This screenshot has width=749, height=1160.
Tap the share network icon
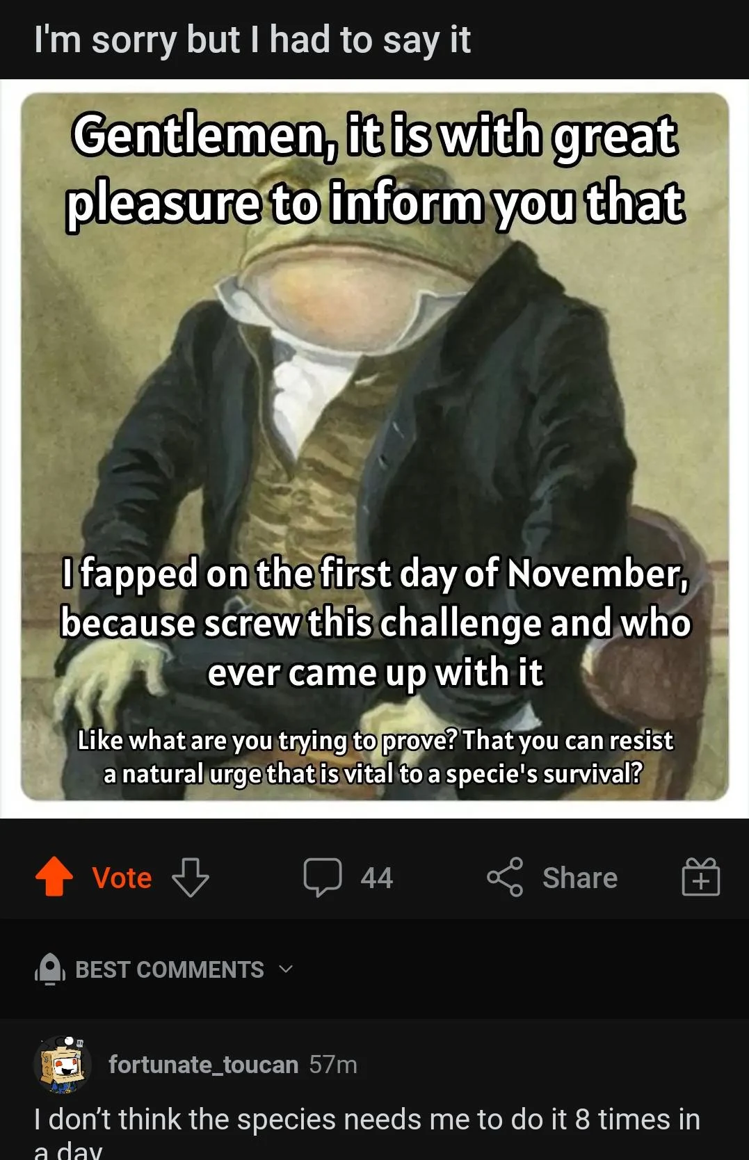coord(505,877)
